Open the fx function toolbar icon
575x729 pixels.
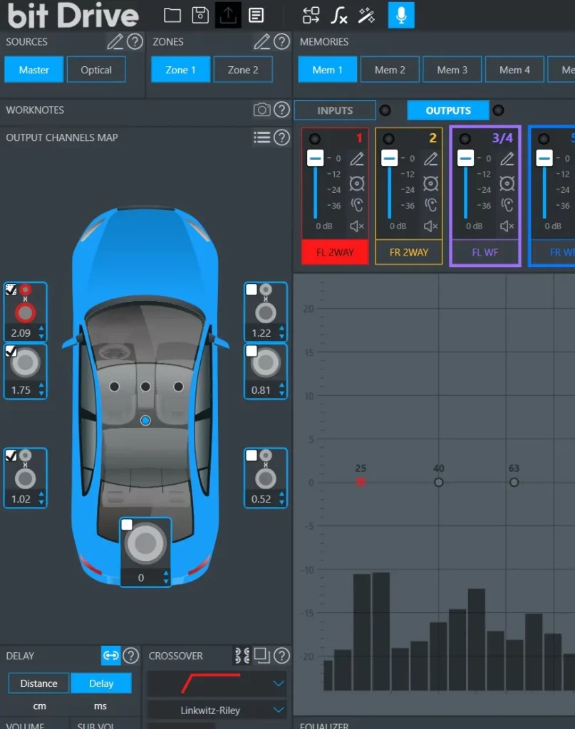pos(338,16)
